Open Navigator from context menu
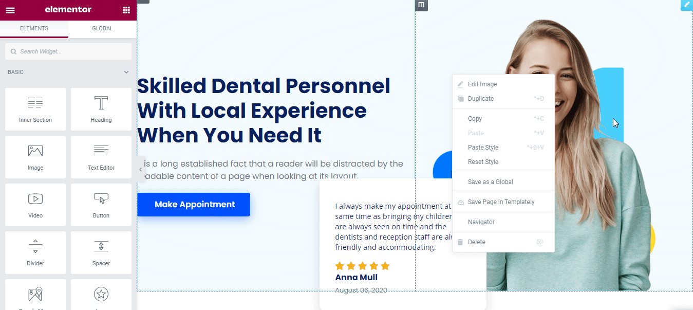 (x=503, y=222)
